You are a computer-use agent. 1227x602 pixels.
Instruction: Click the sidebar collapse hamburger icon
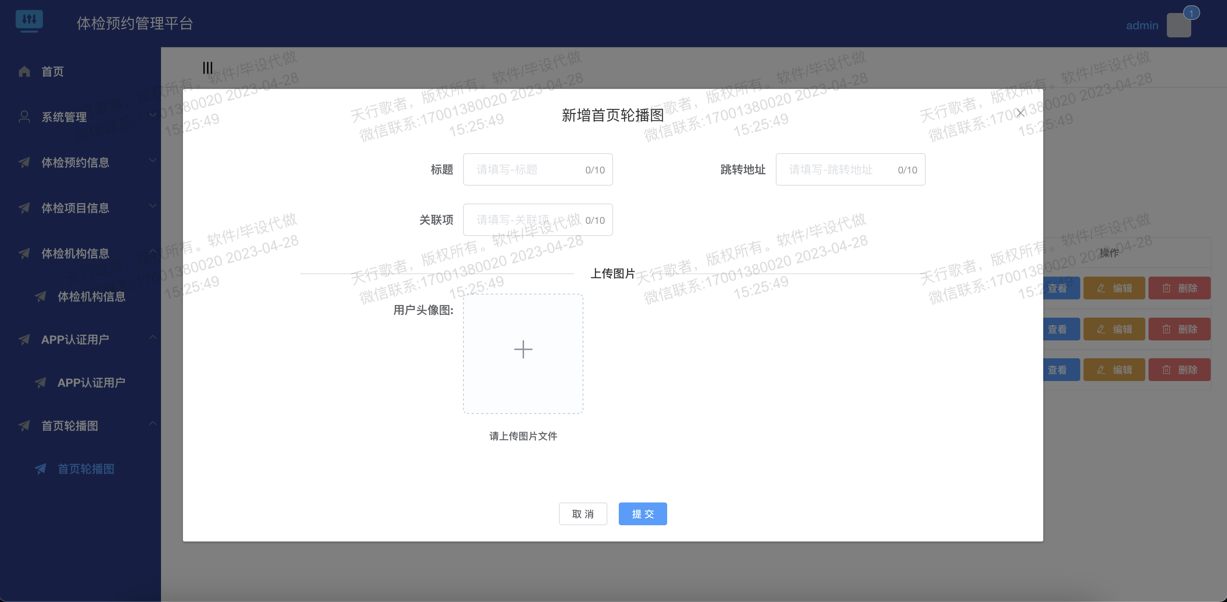(208, 67)
